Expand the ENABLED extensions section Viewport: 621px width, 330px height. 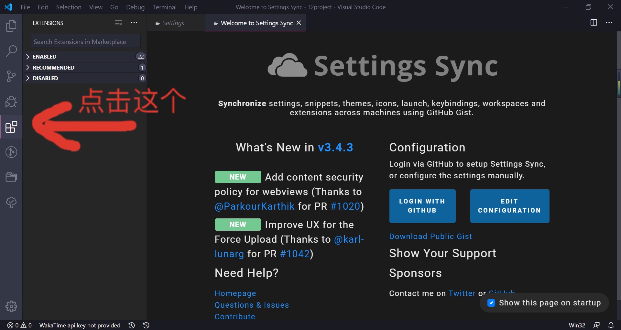tap(85, 57)
